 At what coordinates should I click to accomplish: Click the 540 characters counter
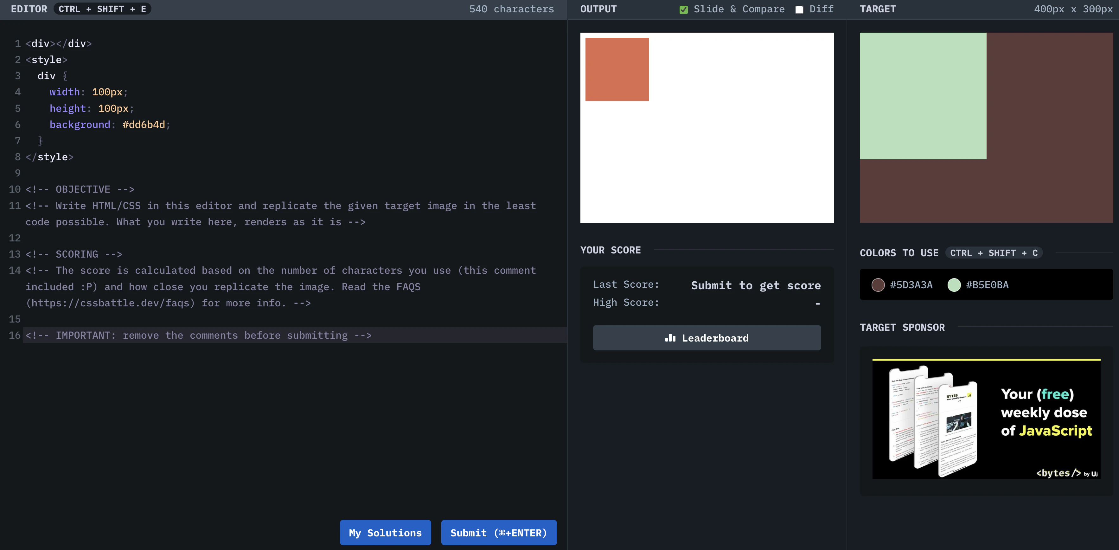click(511, 9)
